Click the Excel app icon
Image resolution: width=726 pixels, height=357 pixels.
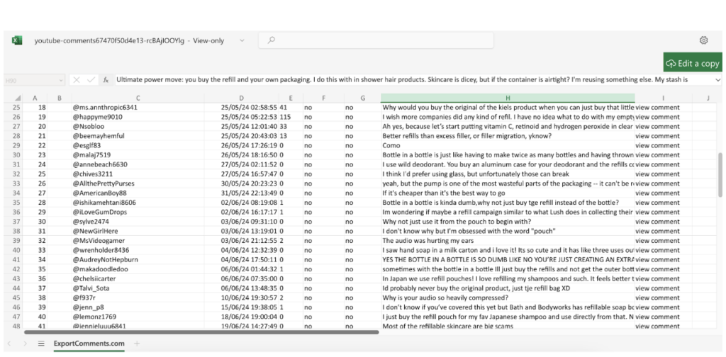pyautogui.click(x=17, y=40)
